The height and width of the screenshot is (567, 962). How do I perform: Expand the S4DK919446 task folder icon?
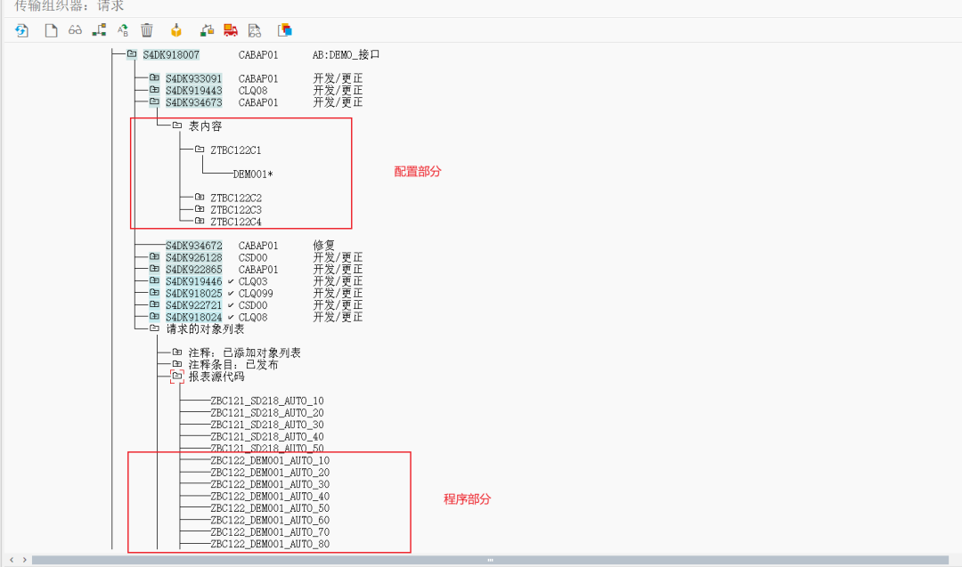(155, 280)
